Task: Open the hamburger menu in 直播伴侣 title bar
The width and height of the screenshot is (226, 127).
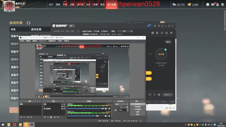Action: click(x=162, y=26)
